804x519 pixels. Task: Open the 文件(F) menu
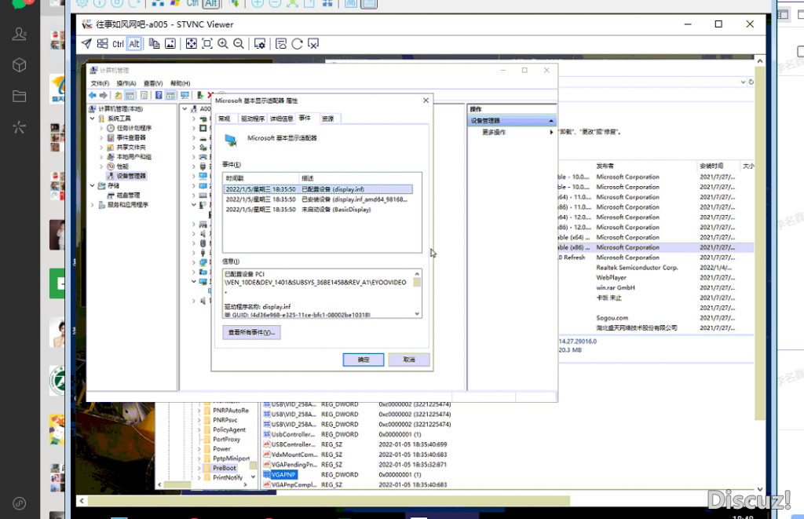point(100,83)
